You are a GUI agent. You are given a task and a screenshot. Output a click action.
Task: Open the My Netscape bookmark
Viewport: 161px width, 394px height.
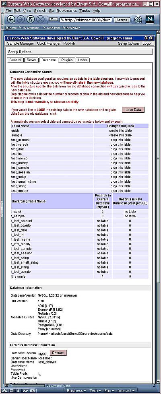[x=29, y=28]
